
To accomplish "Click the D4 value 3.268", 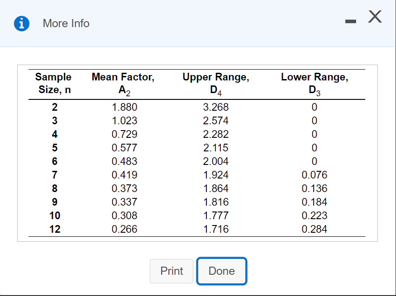I will coord(216,107).
